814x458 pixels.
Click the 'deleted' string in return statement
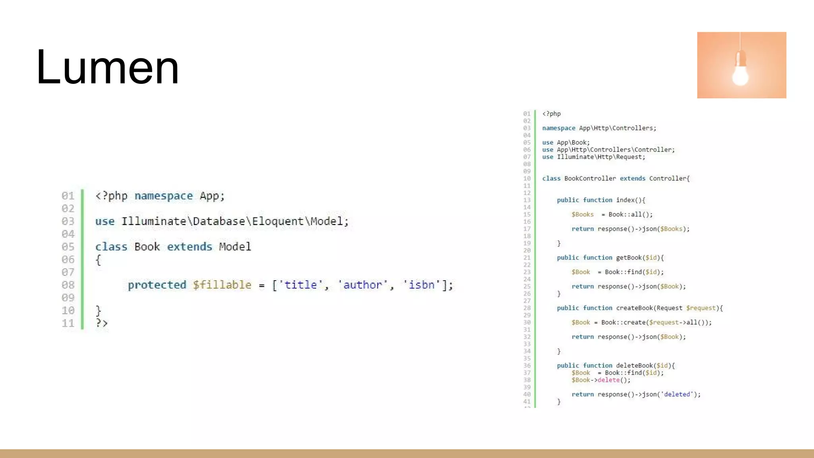[677, 394]
